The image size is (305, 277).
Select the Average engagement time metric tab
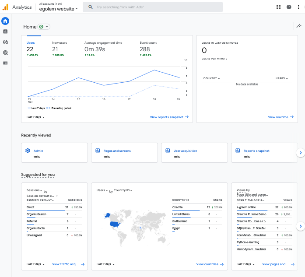coord(103,49)
